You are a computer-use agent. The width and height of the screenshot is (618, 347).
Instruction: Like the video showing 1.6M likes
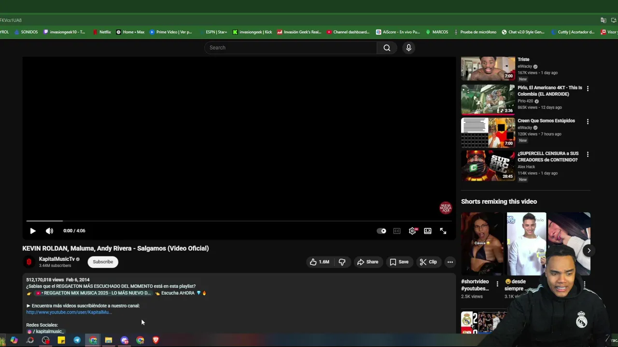pos(320,262)
